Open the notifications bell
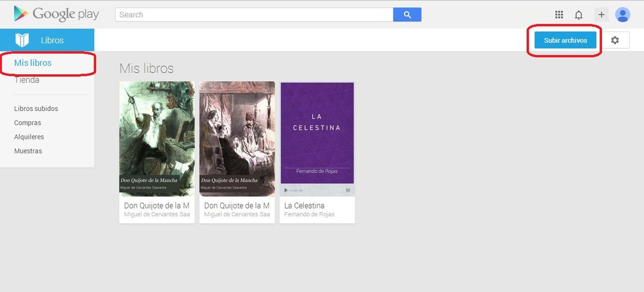This screenshot has height=292, width=644. click(578, 15)
